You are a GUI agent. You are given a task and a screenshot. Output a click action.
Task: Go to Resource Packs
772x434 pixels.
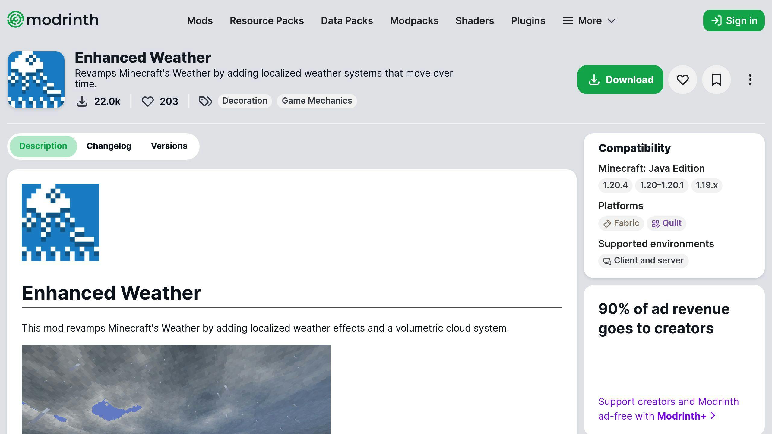tap(267, 20)
